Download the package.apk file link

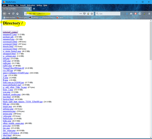(x=8, y=37)
